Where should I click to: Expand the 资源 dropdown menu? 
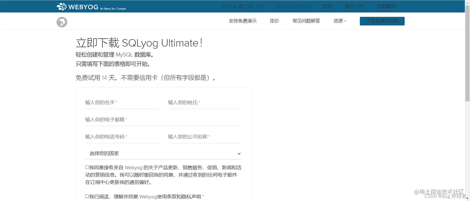point(340,21)
